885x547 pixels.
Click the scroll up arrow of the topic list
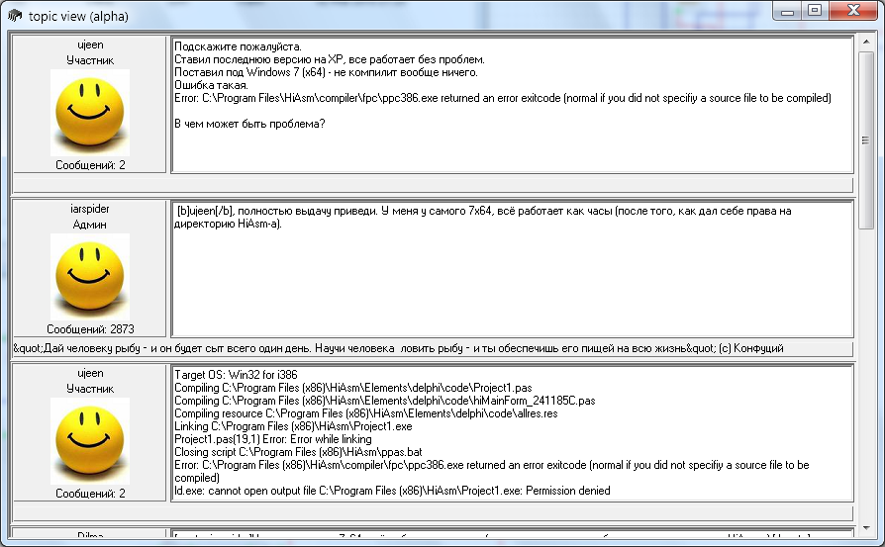pos(866,42)
